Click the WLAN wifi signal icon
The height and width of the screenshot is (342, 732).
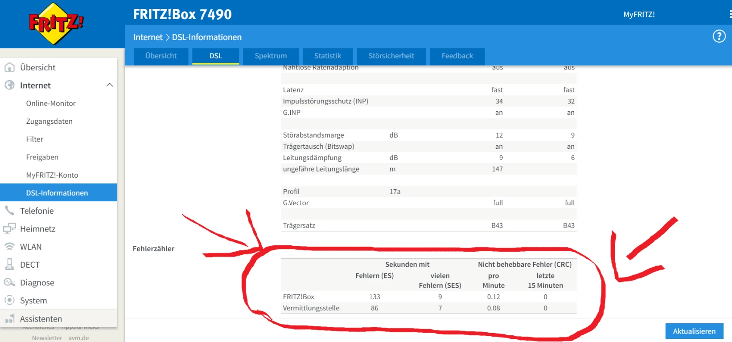coord(9,246)
